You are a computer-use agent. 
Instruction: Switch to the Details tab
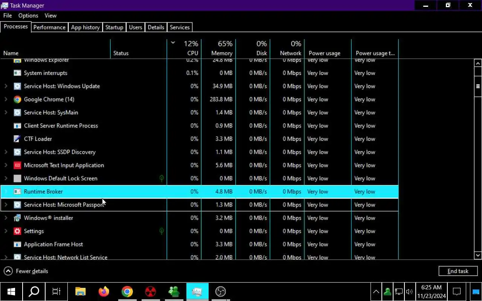pyautogui.click(x=156, y=27)
